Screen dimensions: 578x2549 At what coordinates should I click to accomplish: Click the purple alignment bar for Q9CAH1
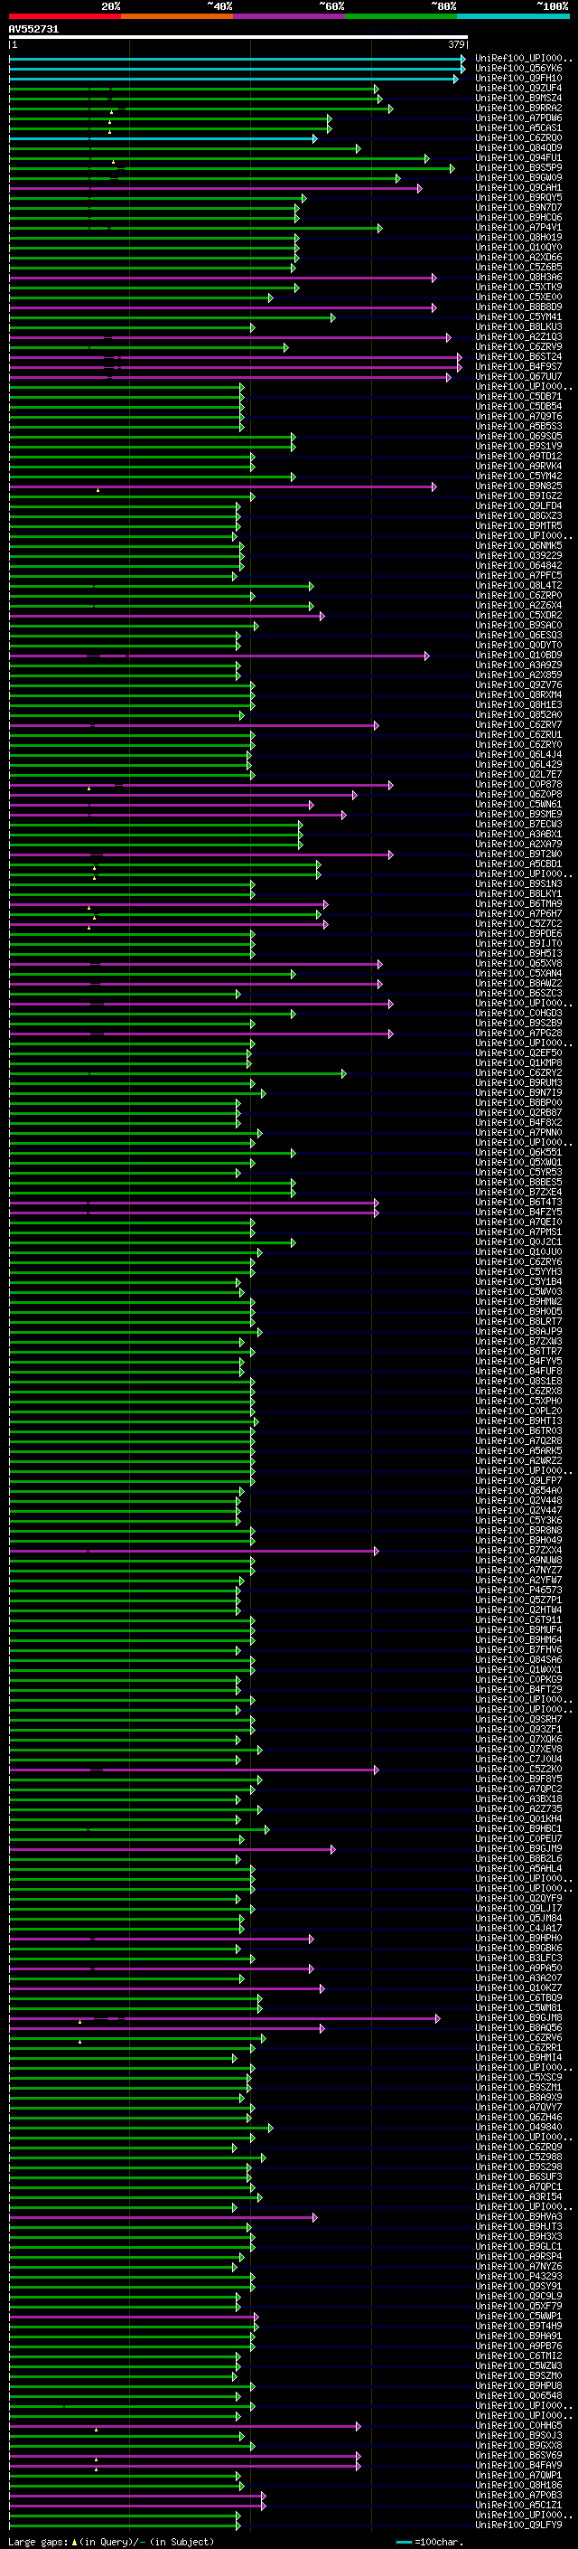pos(215,187)
